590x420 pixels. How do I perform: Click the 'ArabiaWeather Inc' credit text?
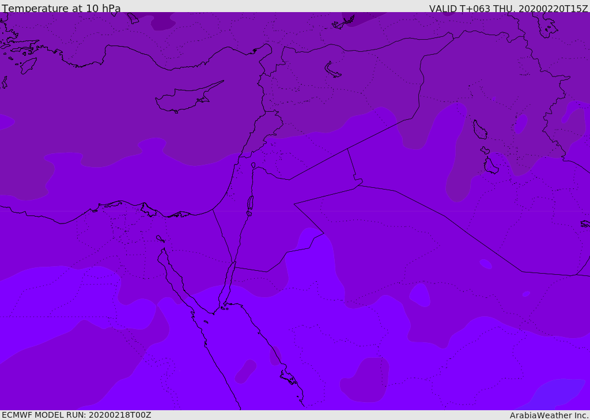[x=548, y=415]
